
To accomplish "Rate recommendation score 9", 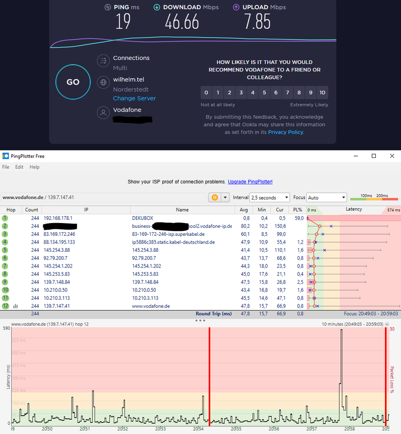I will click(x=311, y=93).
